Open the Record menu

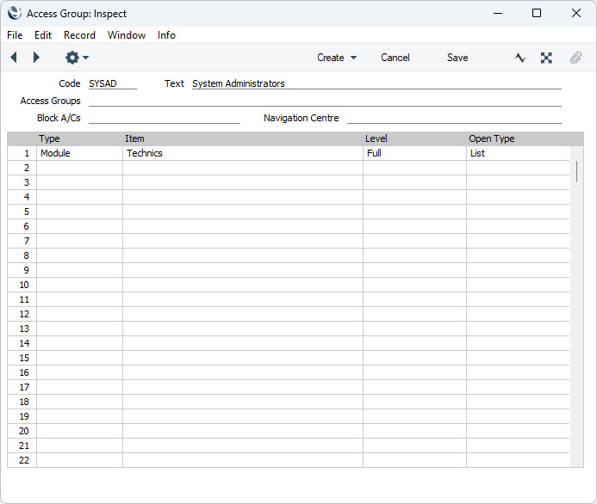79,35
